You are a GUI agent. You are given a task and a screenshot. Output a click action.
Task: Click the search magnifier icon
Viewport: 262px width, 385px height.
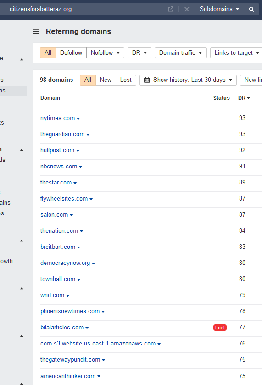click(251, 9)
